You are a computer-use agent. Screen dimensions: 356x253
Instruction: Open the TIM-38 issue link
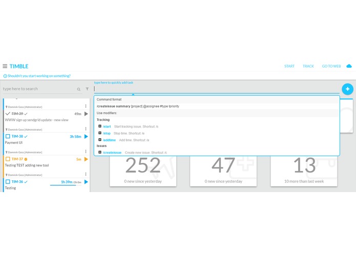click(17, 136)
